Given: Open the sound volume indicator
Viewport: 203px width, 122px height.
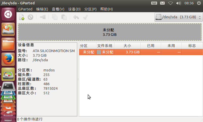Looking at the screenshot, I should [x=179, y=3].
